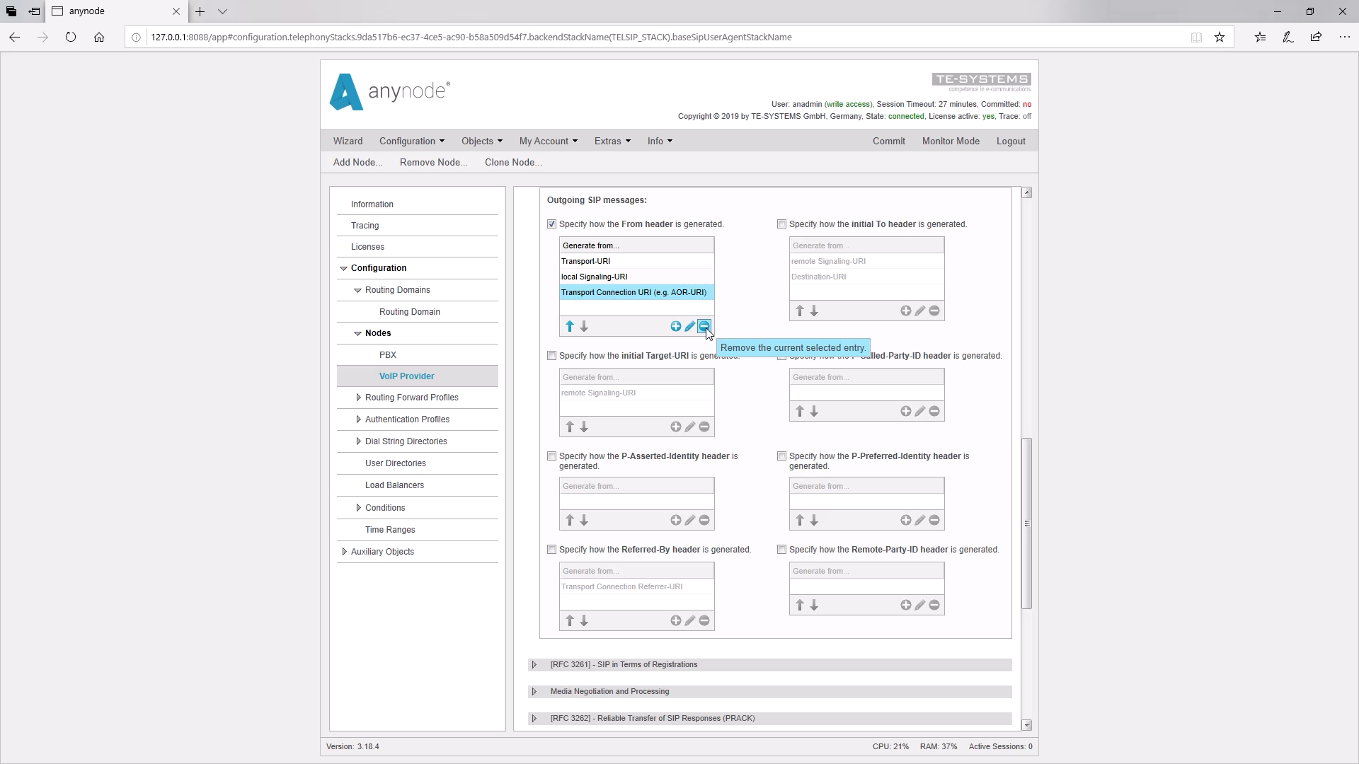Collapse the Nodes tree node

[358, 333]
